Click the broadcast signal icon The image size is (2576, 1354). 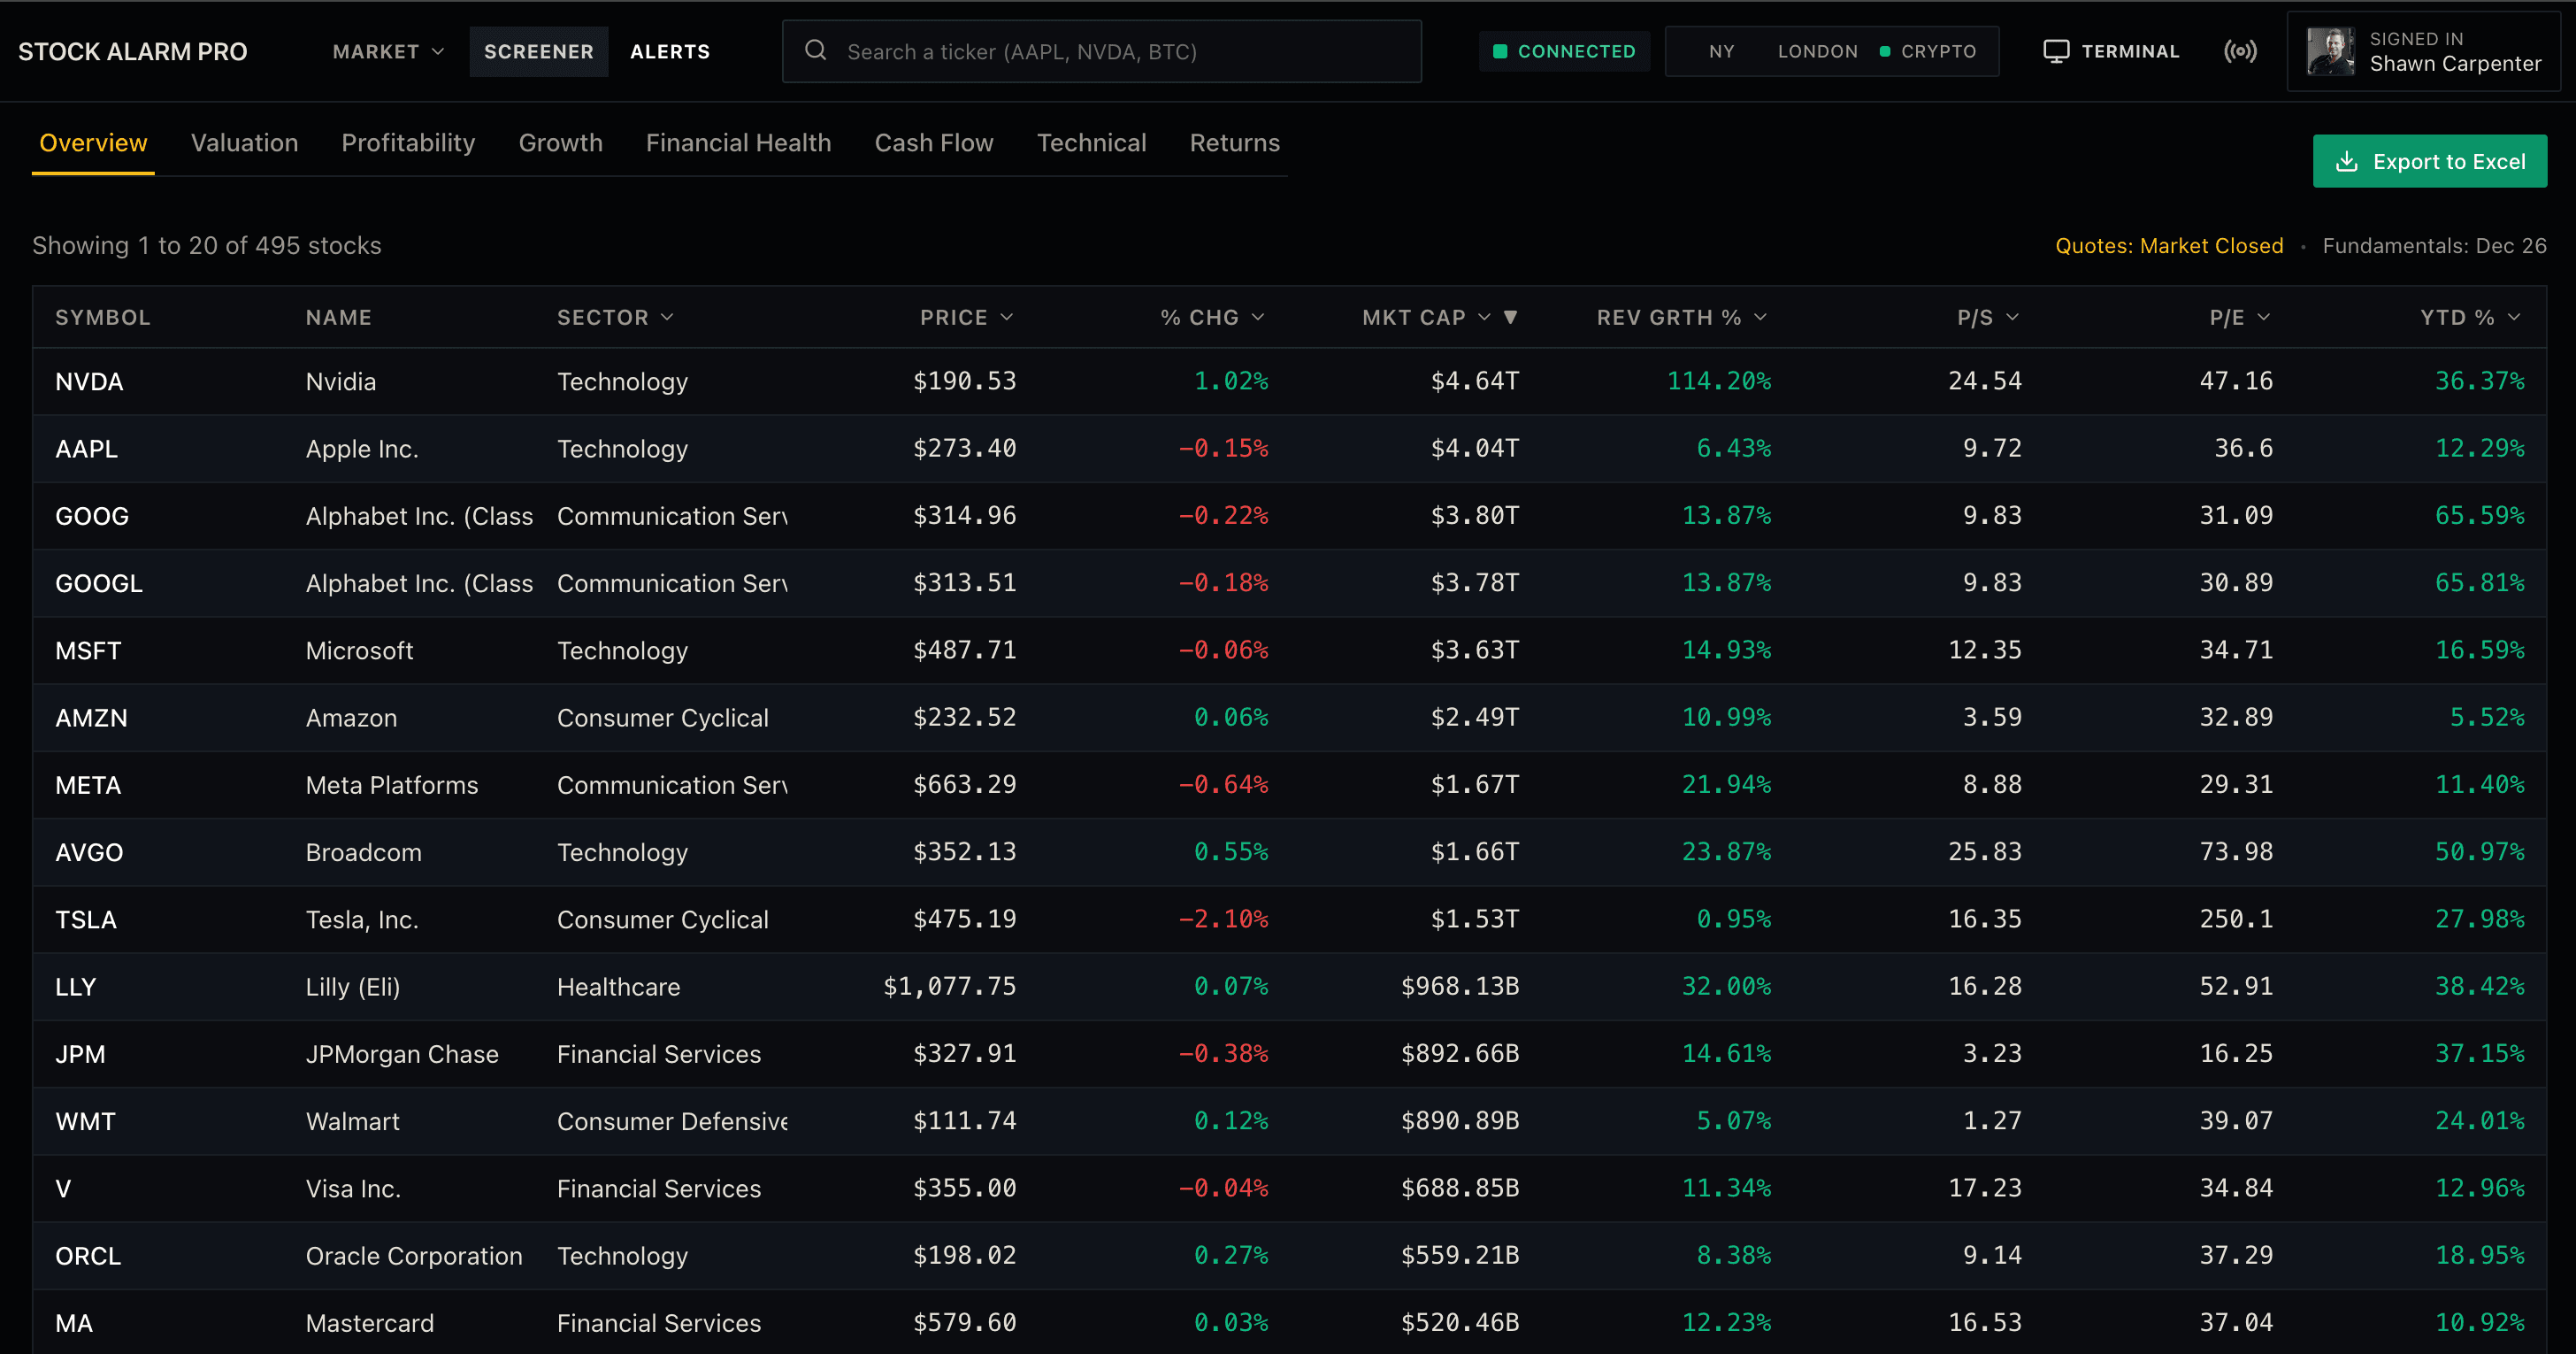coord(2240,51)
